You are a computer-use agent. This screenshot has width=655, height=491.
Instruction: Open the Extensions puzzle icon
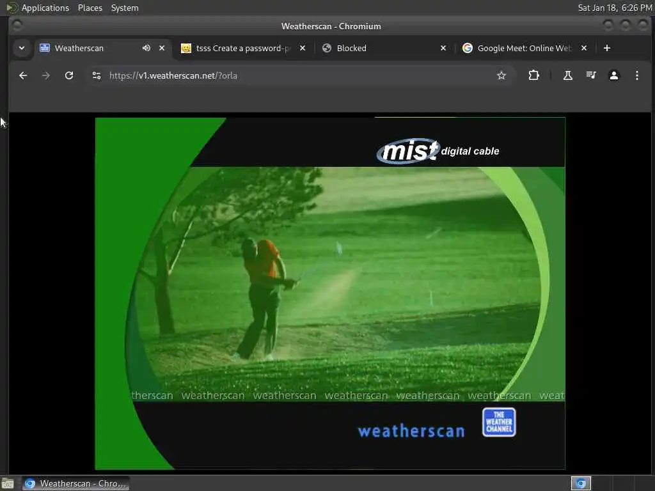click(533, 75)
